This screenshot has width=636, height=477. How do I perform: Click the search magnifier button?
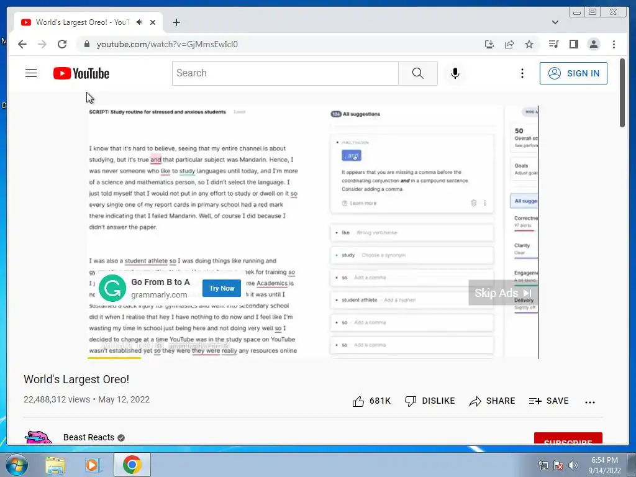pos(418,73)
